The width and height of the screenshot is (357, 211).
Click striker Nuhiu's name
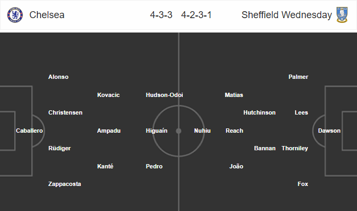click(x=202, y=131)
